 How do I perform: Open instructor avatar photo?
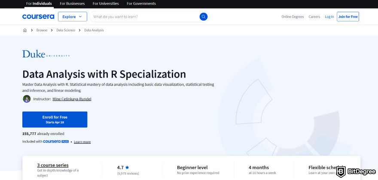pyautogui.click(x=27, y=99)
